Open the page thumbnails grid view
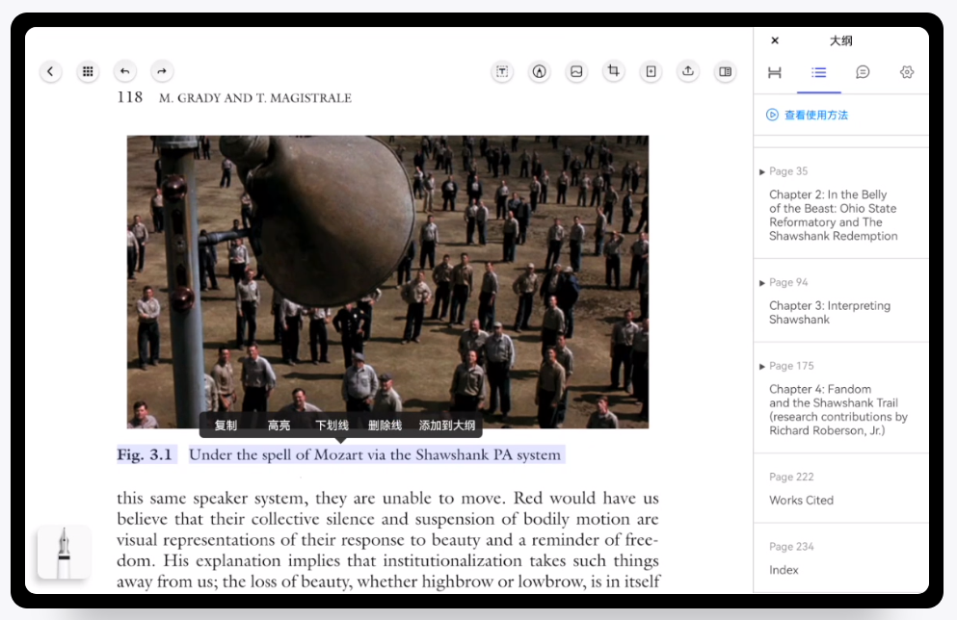The height and width of the screenshot is (620, 957). [88, 71]
